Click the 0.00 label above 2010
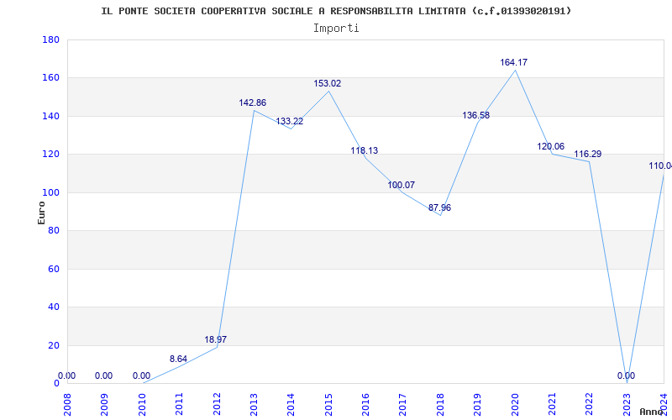 [141, 375]
